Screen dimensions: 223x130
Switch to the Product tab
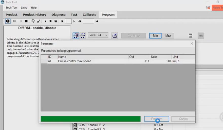click(11, 15)
